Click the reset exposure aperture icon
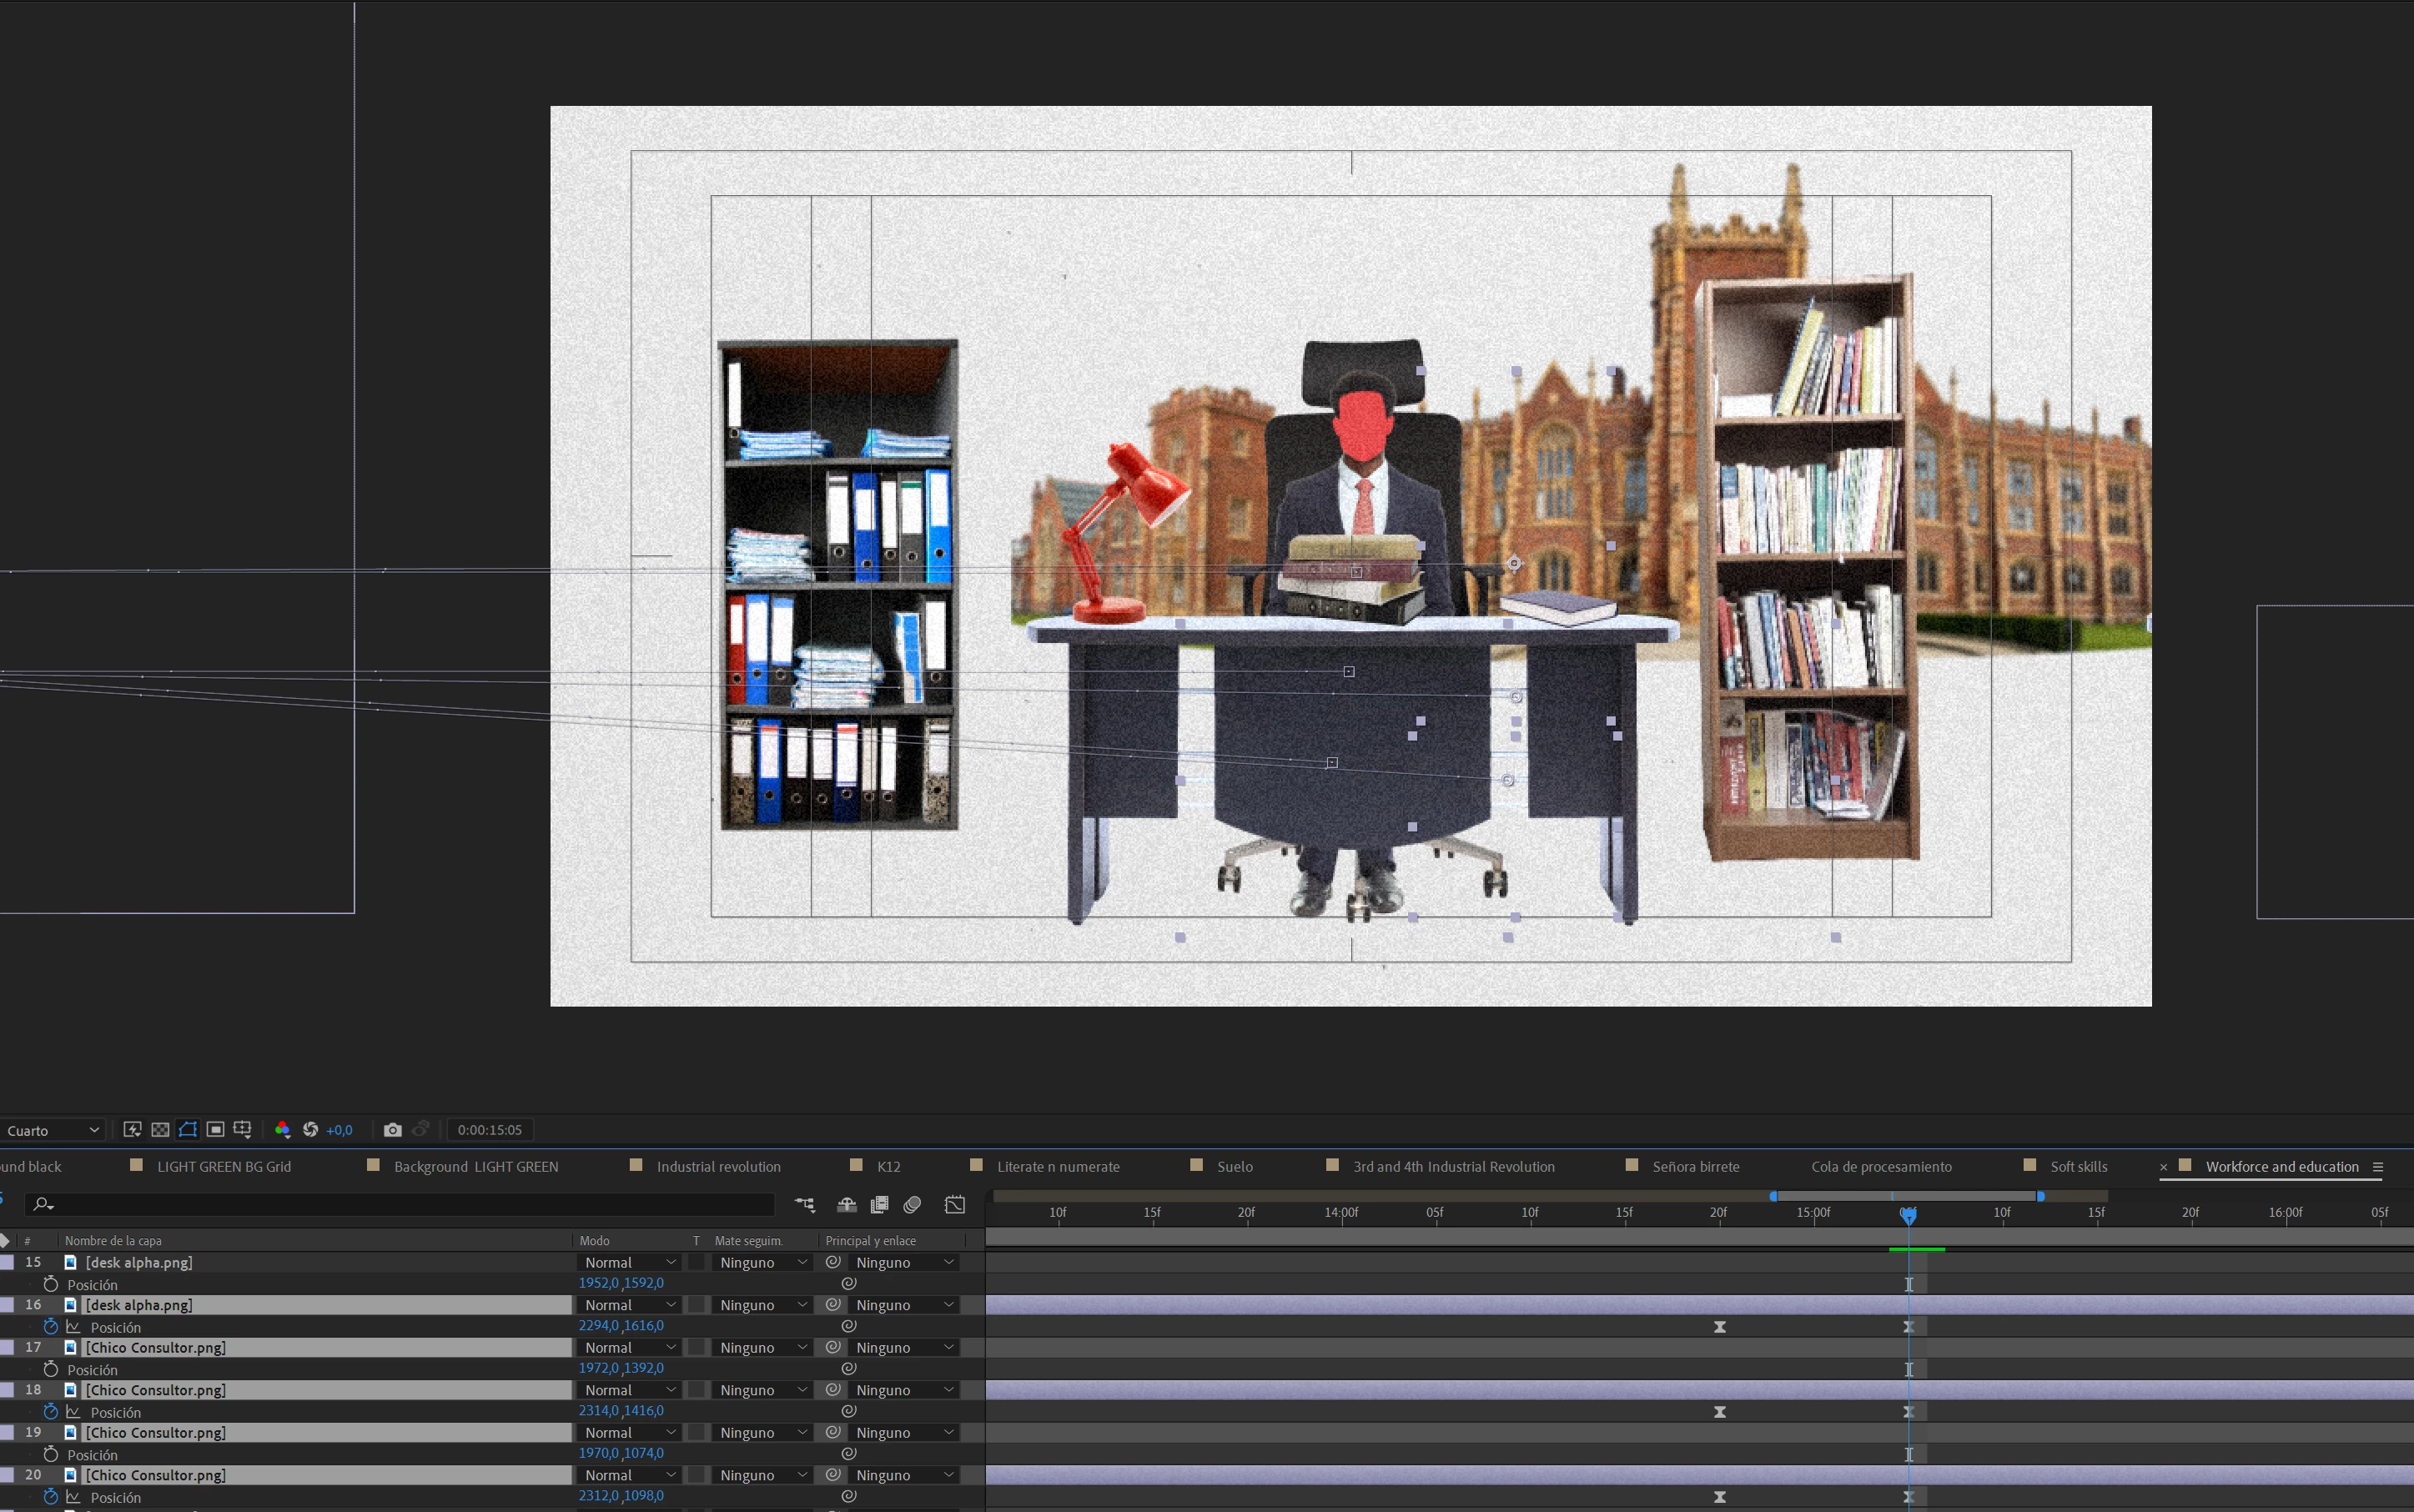The width and height of the screenshot is (2414, 1512). pos(310,1129)
